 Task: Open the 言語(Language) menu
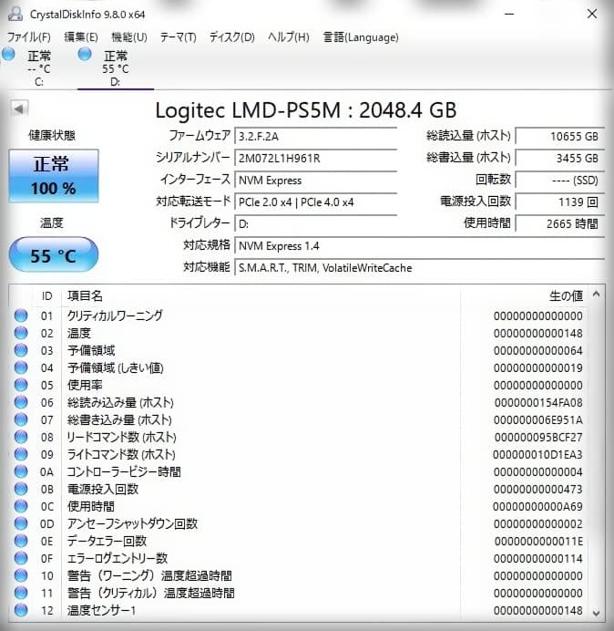[x=361, y=37]
